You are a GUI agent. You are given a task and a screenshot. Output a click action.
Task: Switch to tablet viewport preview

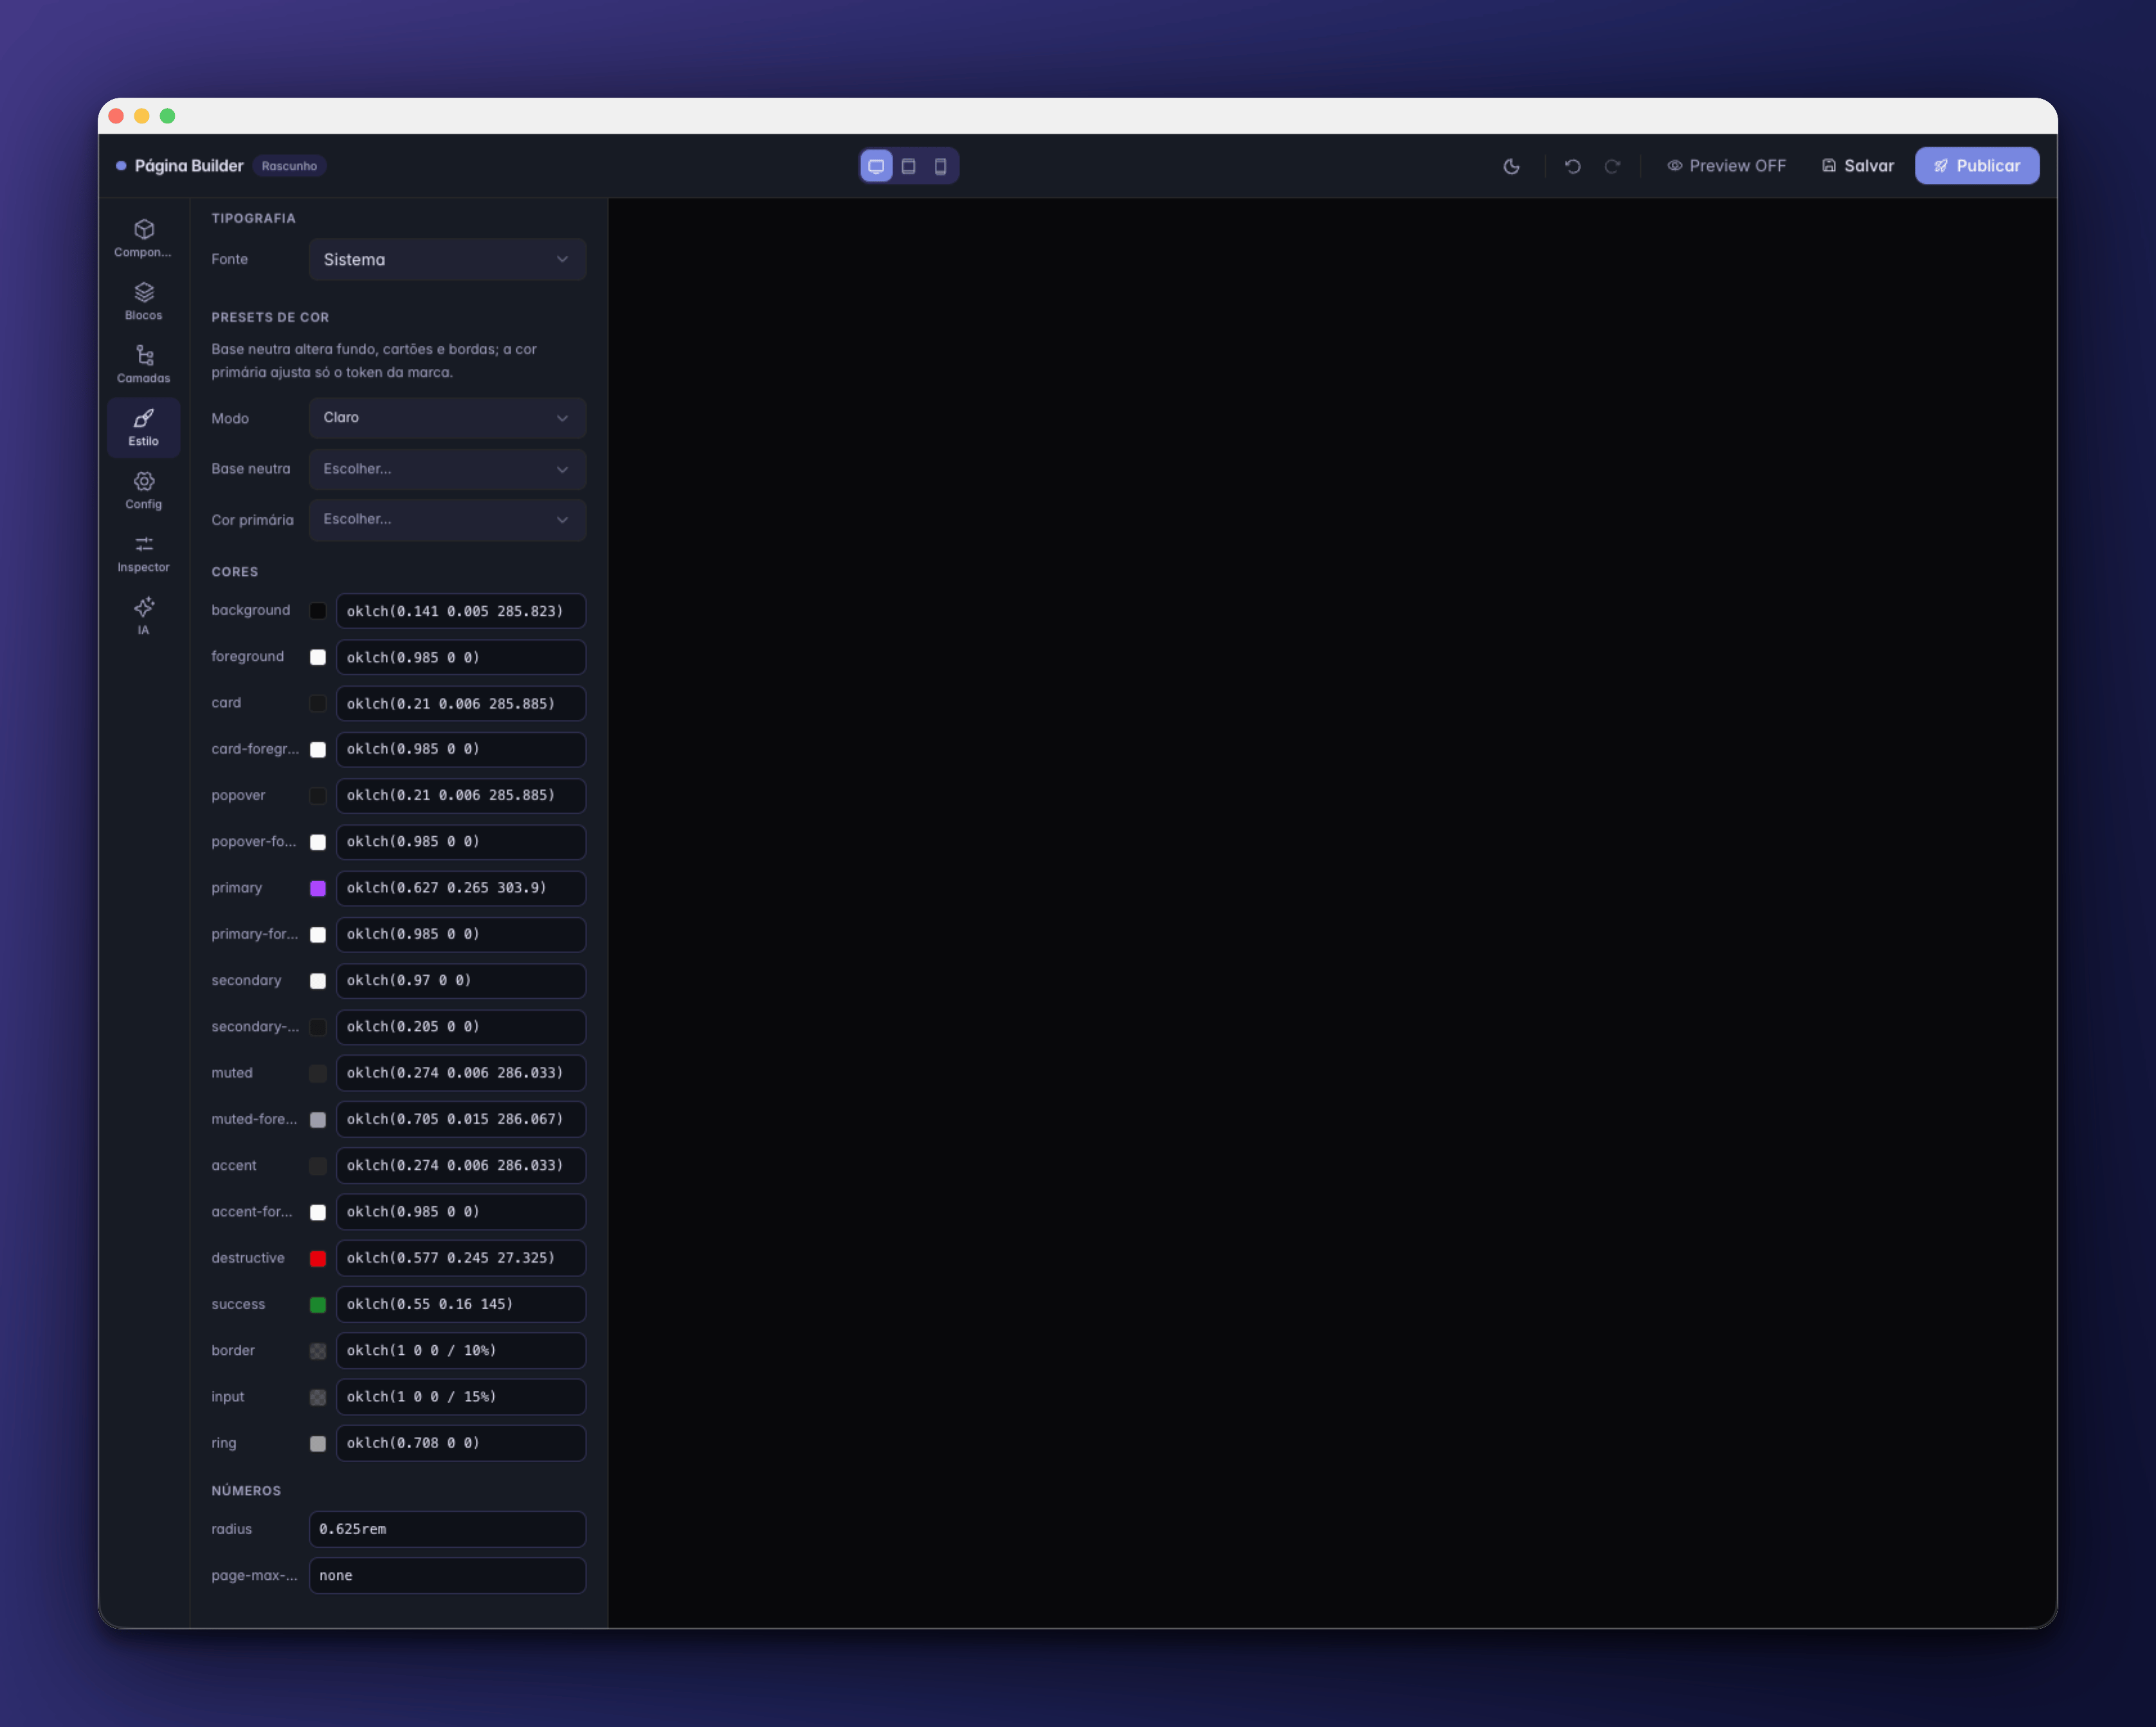(908, 166)
